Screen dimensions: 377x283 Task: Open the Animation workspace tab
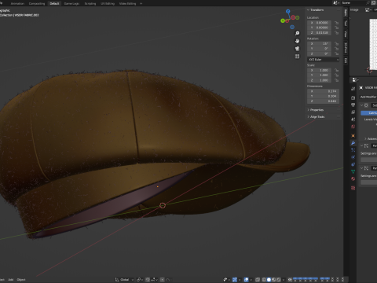click(17, 3)
